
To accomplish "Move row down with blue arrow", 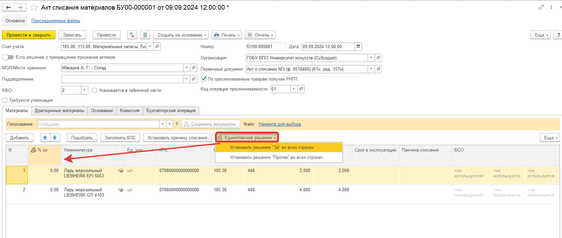I will 55,138.
